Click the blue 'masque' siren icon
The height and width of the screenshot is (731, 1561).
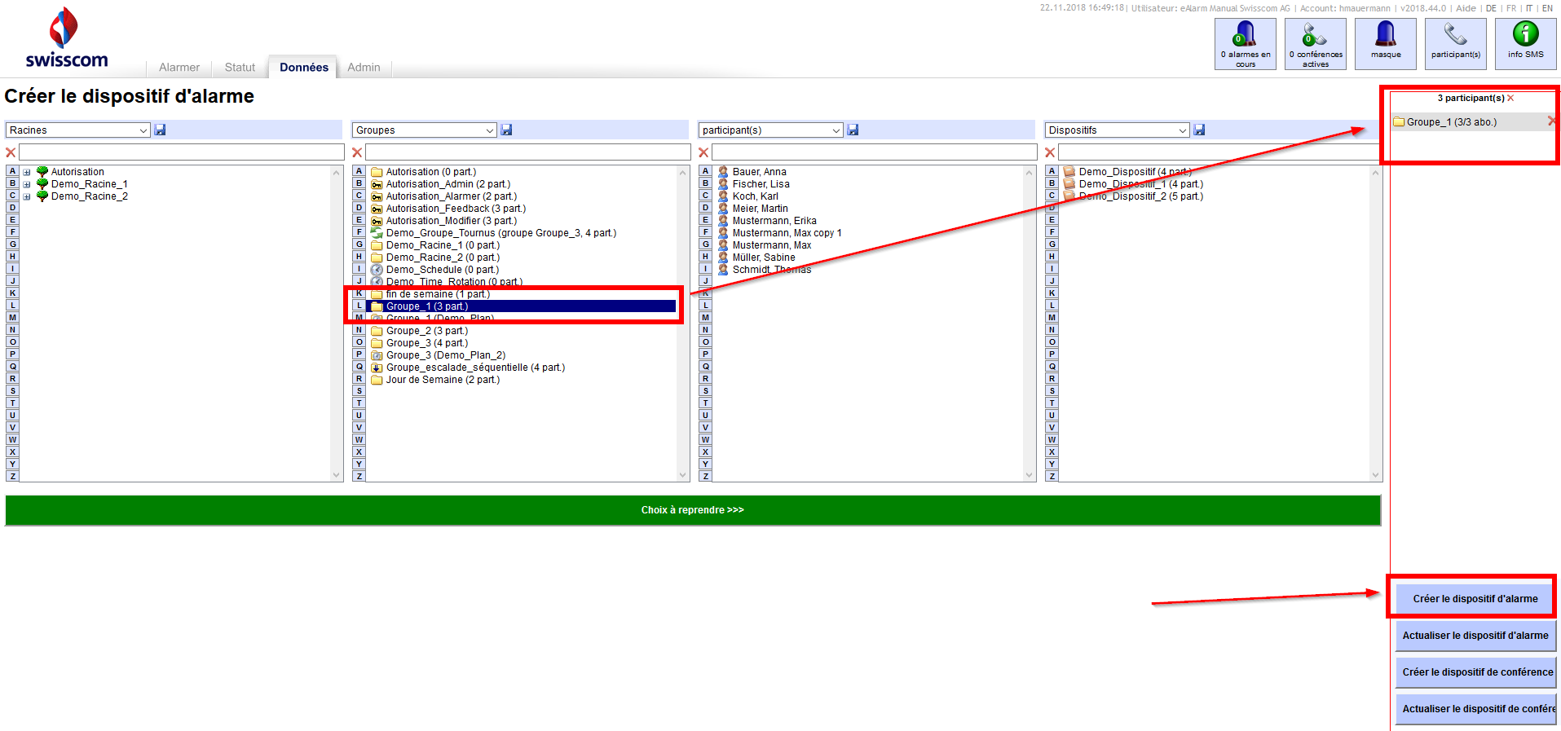click(1385, 43)
